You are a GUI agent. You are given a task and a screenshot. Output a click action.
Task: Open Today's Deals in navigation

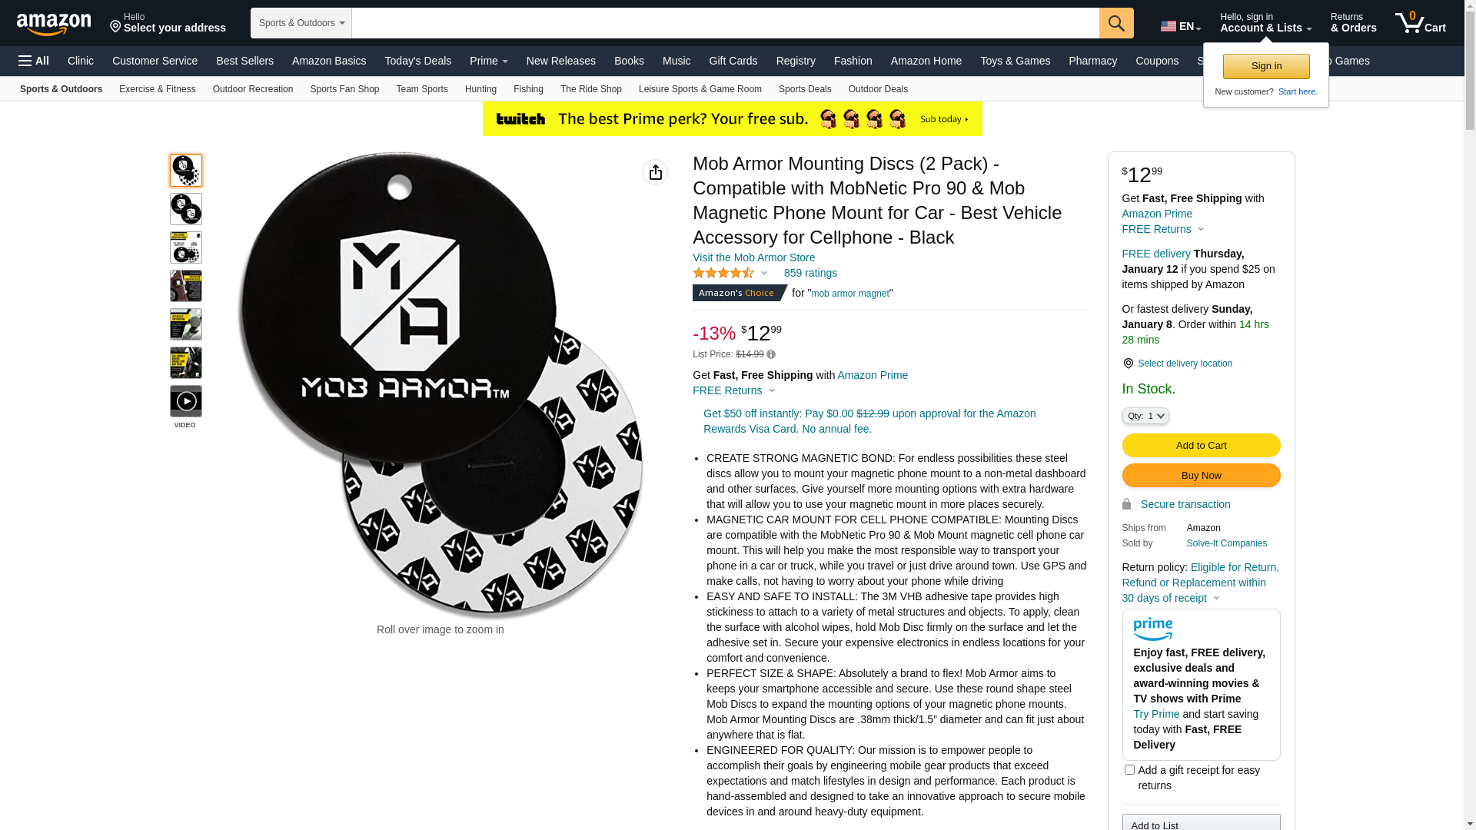pyautogui.click(x=418, y=61)
